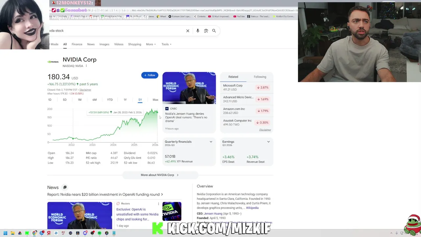
Task: Open the Wikipedia link in Overview
Action: point(252,208)
